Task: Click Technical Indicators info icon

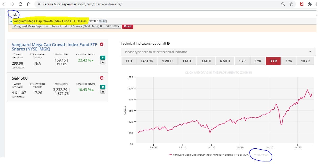Action: (x=168, y=44)
